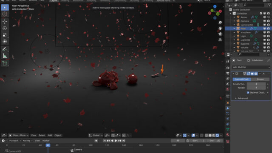Click the outliner filter funnel icon
This screenshot has height=153, width=272.
[269, 5]
